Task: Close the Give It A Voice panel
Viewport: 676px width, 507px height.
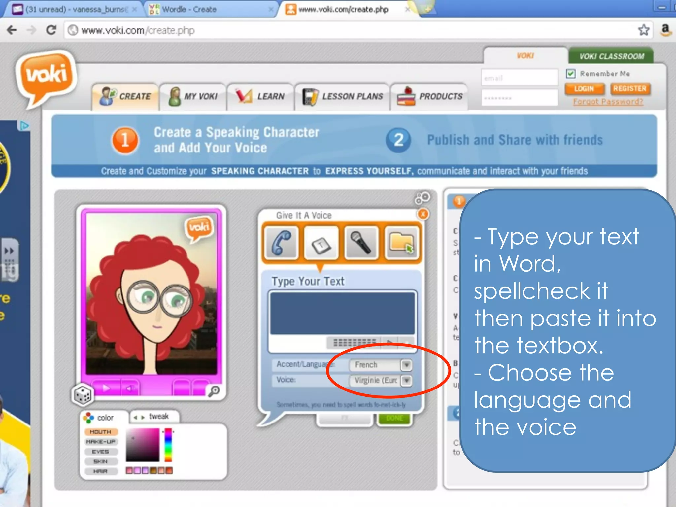Action: point(423,214)
